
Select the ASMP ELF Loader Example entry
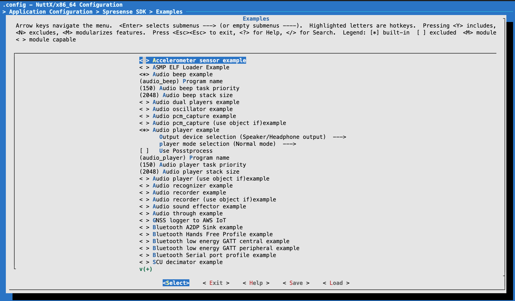coord(191,67)
